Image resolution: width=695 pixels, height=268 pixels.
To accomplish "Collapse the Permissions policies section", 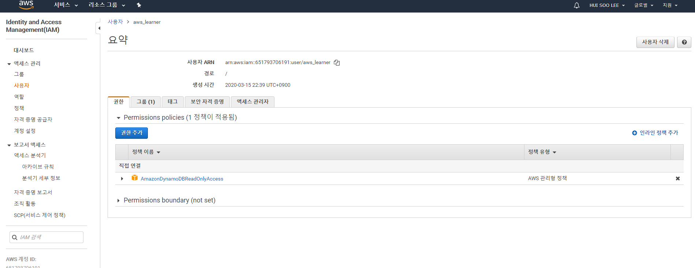I will coord(118,118).
